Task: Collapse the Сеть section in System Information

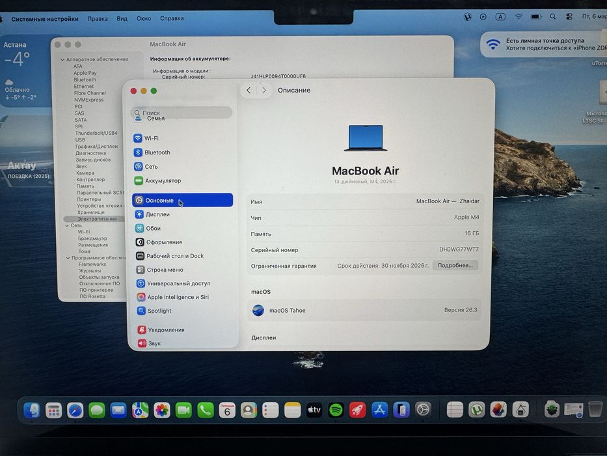Action: (x=67, y=225)
